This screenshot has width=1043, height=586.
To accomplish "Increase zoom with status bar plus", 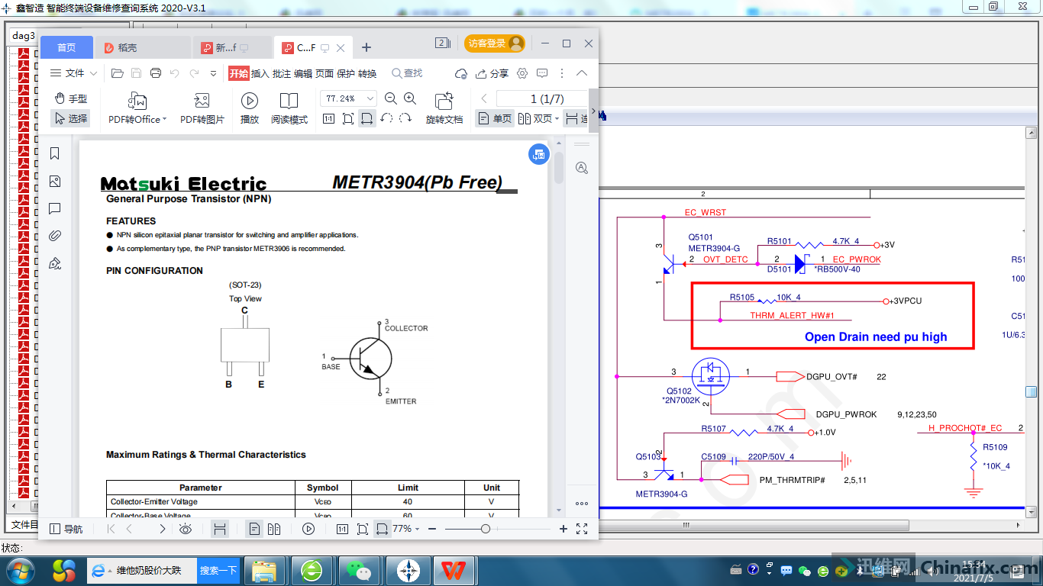I will (563, 529).
